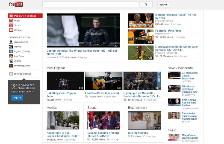Open SWAT Active Assault Rifle Robber link
The width and height of the screenshot is (224, 144).
point(189,102)
